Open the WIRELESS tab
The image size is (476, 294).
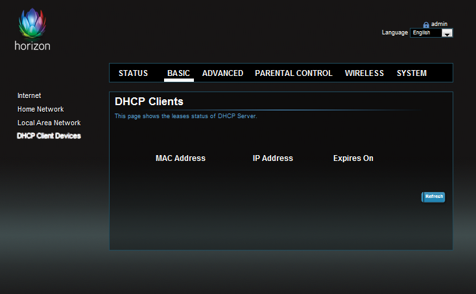(x=364, y=73)
